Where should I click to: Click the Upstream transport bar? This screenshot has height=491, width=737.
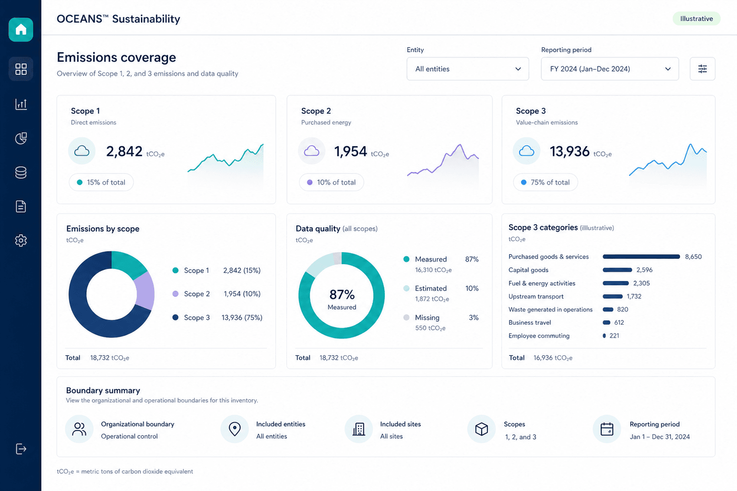(x=613, y=296)
